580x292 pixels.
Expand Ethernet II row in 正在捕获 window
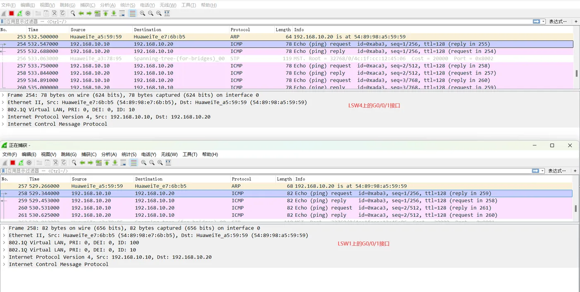click(4, 235)
